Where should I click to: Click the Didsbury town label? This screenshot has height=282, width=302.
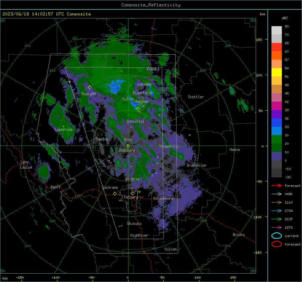pyautogui.click(x=127, y=150)
